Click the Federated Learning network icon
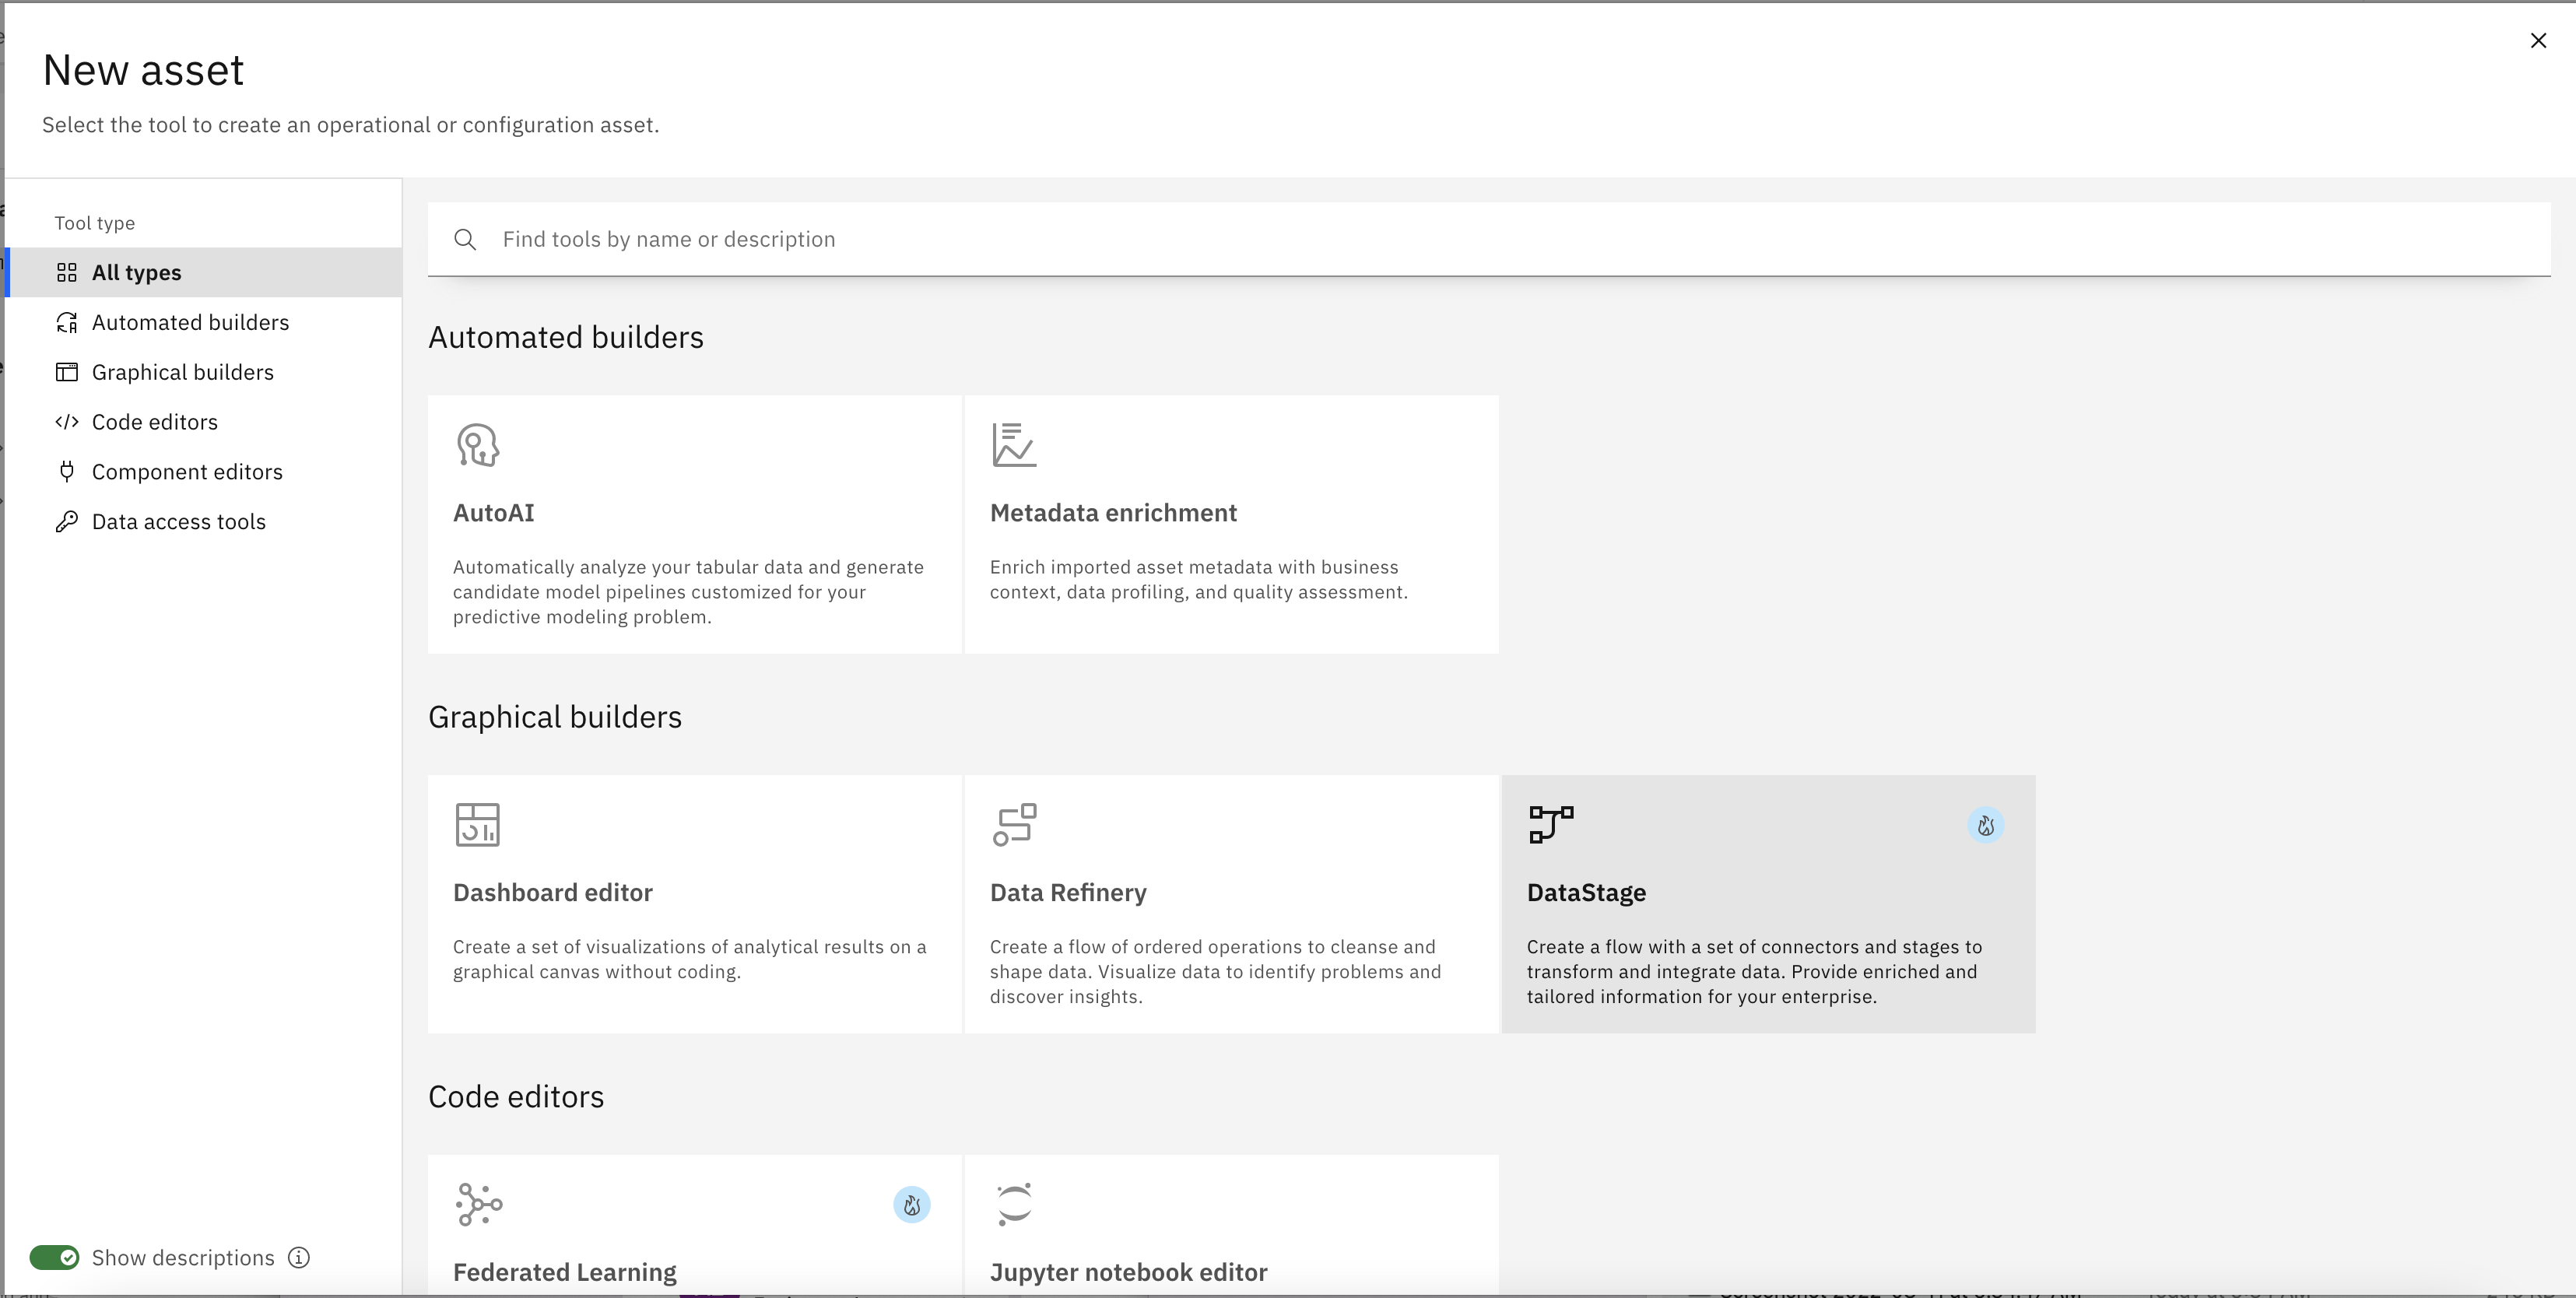 (479, 1204)
